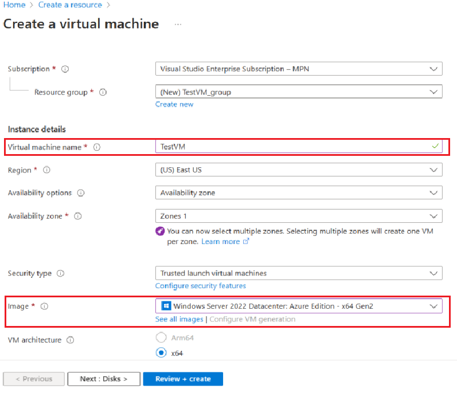Click the Availability zone info icon
Image resolution: width=457 pixels, height=393 pixels.
point(78,216)
